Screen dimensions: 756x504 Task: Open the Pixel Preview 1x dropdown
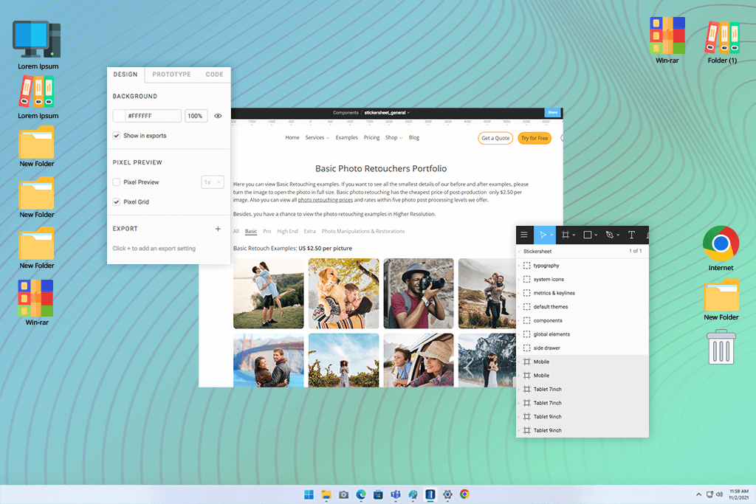click(x=213, y=182)
